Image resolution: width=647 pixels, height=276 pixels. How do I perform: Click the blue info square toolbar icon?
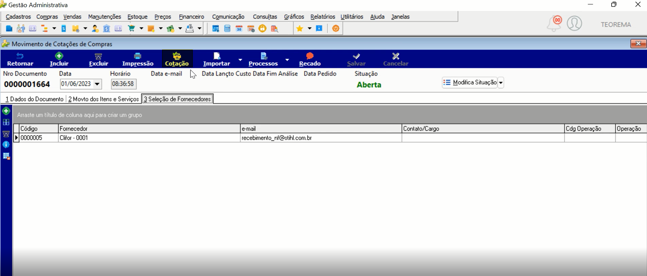[x=319, y=28]
